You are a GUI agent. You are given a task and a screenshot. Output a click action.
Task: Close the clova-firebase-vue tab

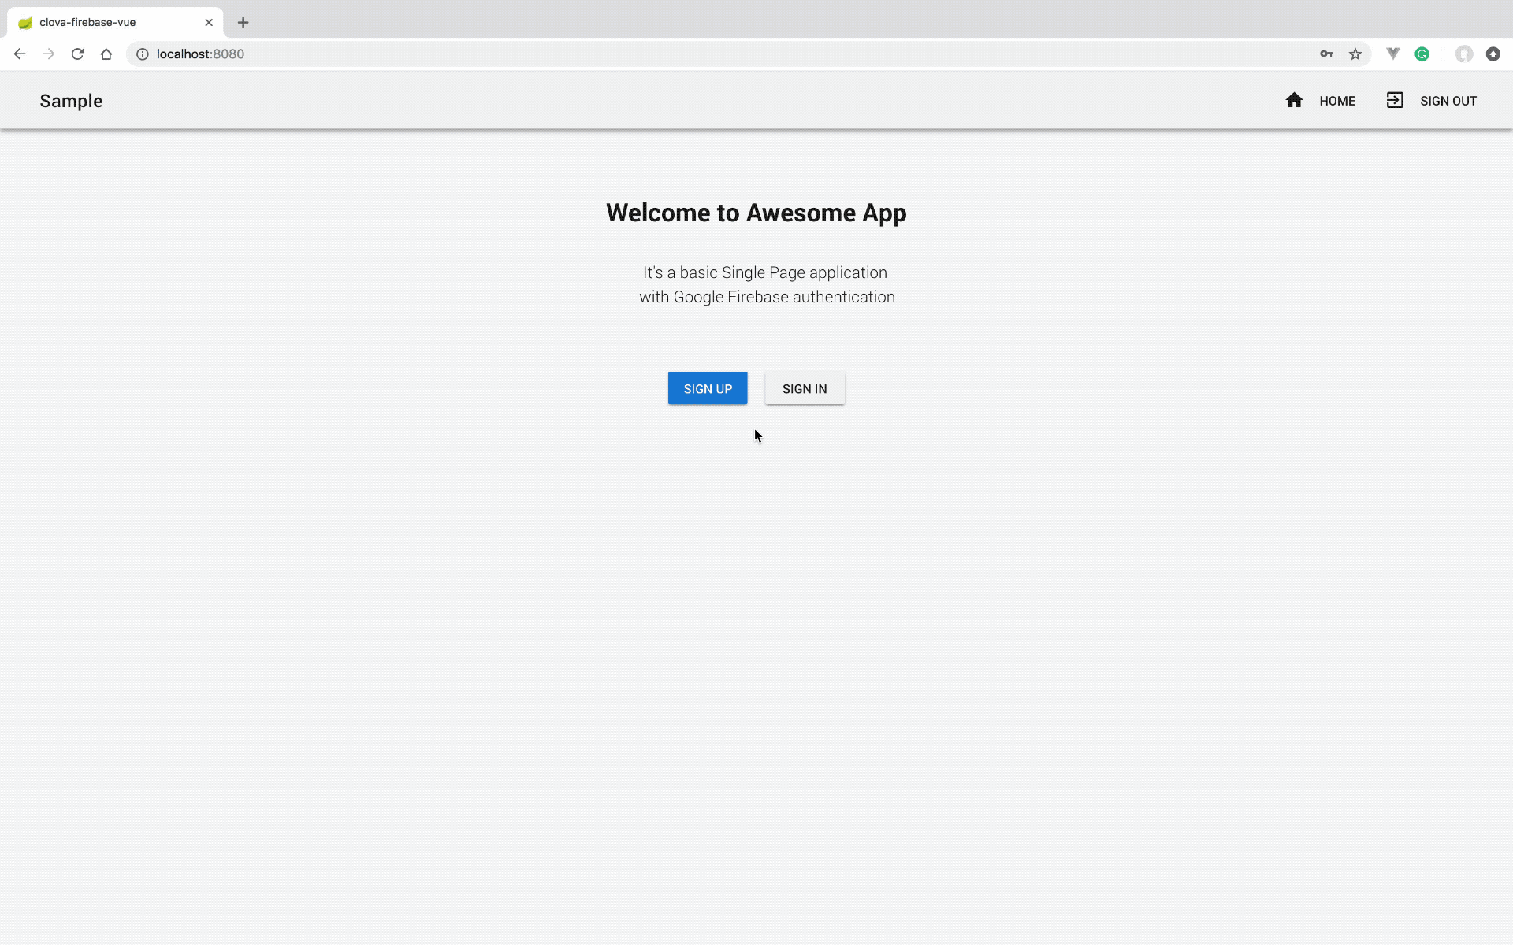coord(209,23)
